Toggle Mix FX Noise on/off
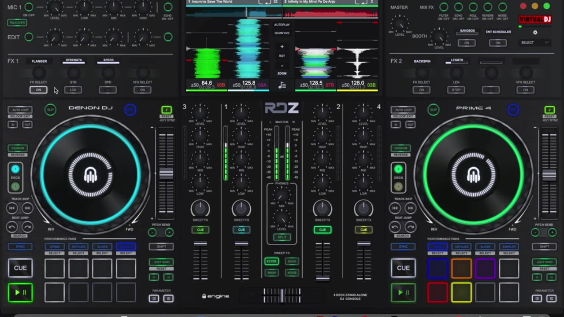564x317 pixels. click(502, 7)
